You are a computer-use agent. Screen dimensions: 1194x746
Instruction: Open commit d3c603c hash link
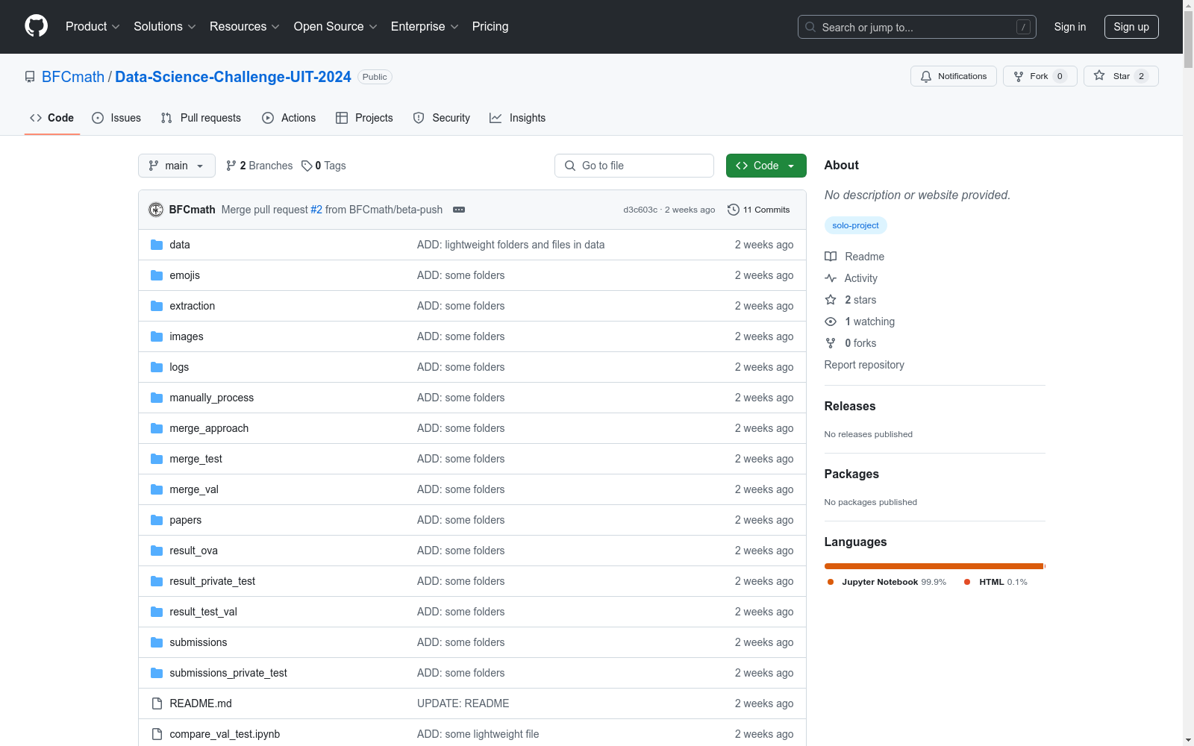640,210
